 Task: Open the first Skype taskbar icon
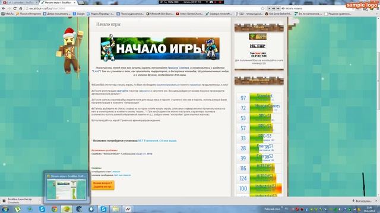(42, 209)
